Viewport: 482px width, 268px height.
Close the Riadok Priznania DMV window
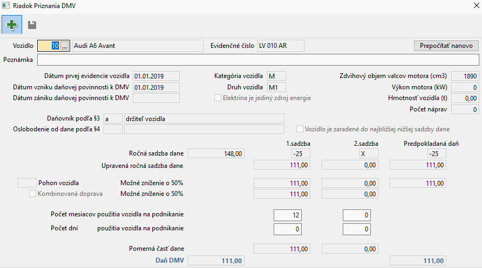[476, 5]
